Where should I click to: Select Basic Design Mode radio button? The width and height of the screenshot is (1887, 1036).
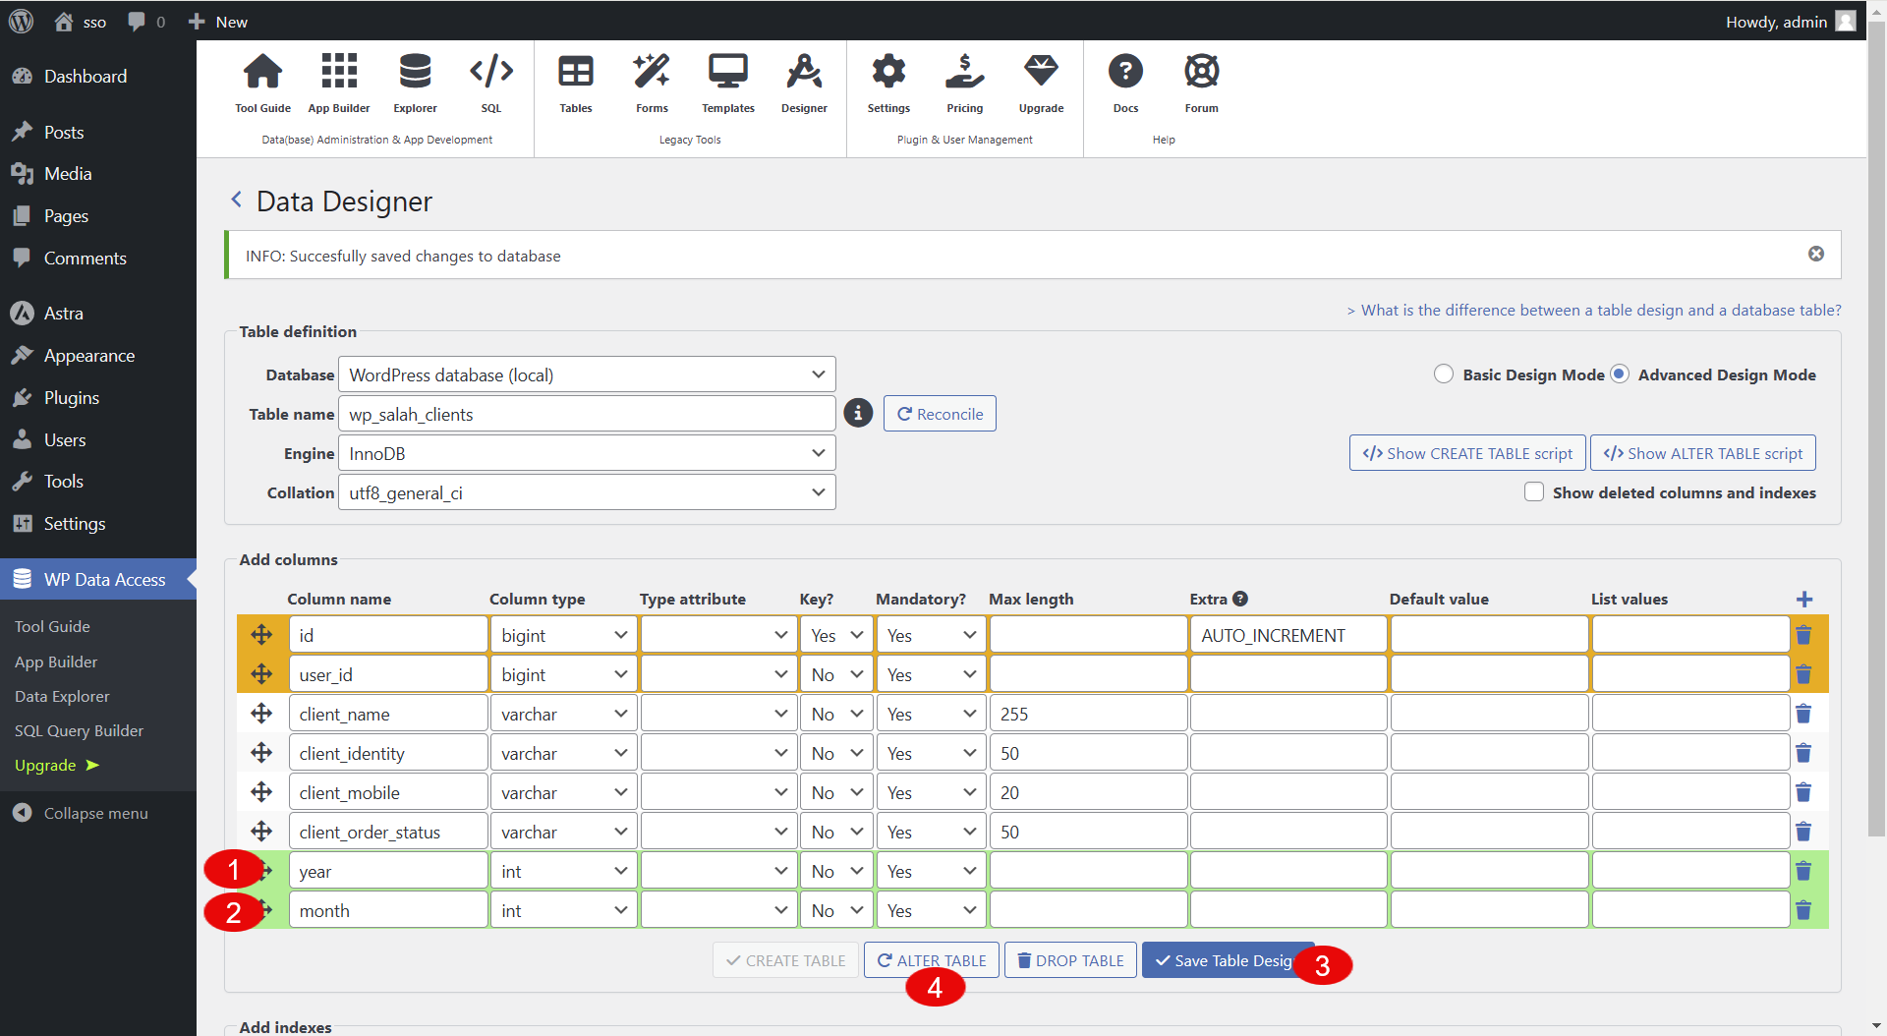coord(1443,374)
